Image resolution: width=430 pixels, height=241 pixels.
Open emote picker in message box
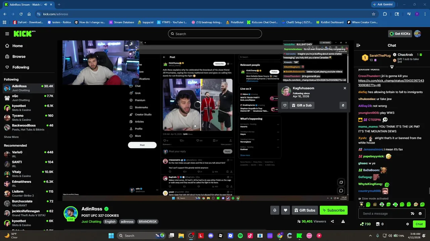click(420, 214)
